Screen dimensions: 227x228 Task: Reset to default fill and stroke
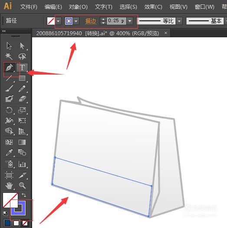(x=5, y=213)
